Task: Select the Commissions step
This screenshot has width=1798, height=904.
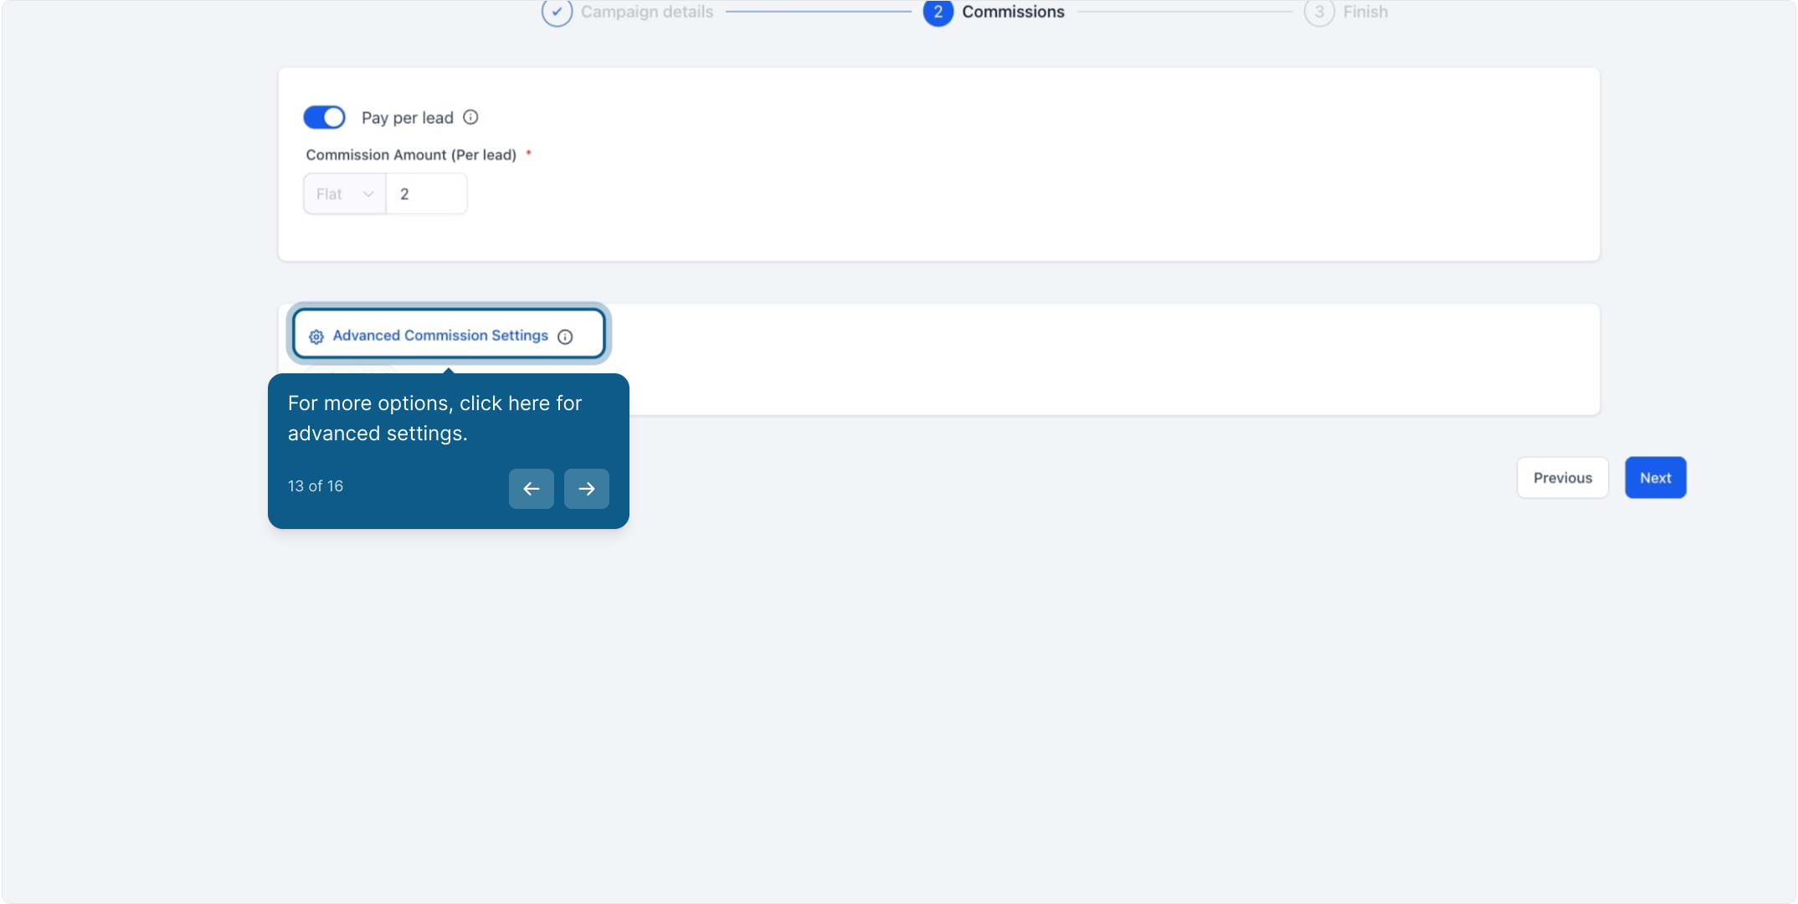Action: 994,12
